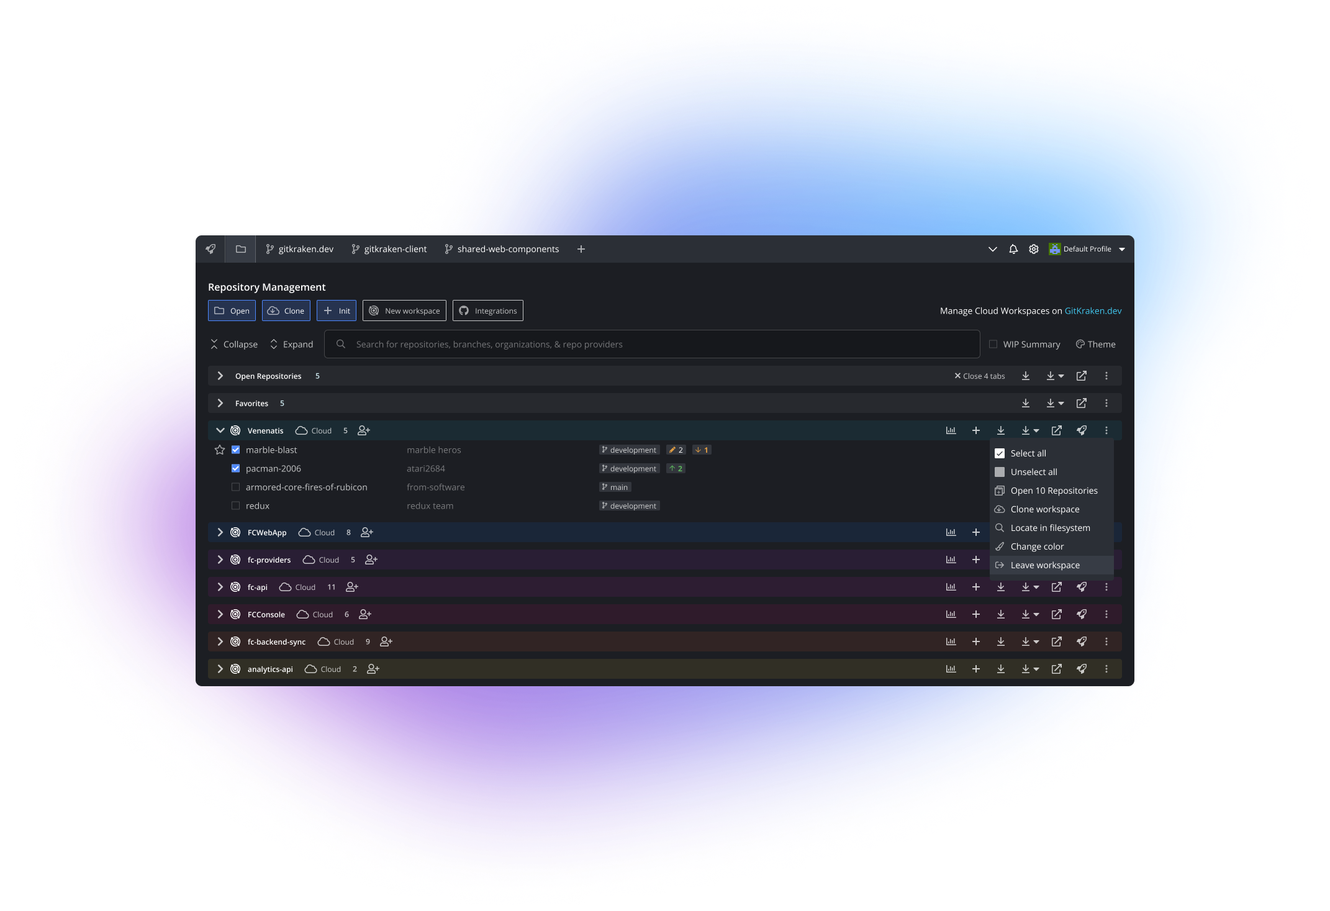Add a new tab with plus icon
1330x911 pixels.
coord(581,249)
